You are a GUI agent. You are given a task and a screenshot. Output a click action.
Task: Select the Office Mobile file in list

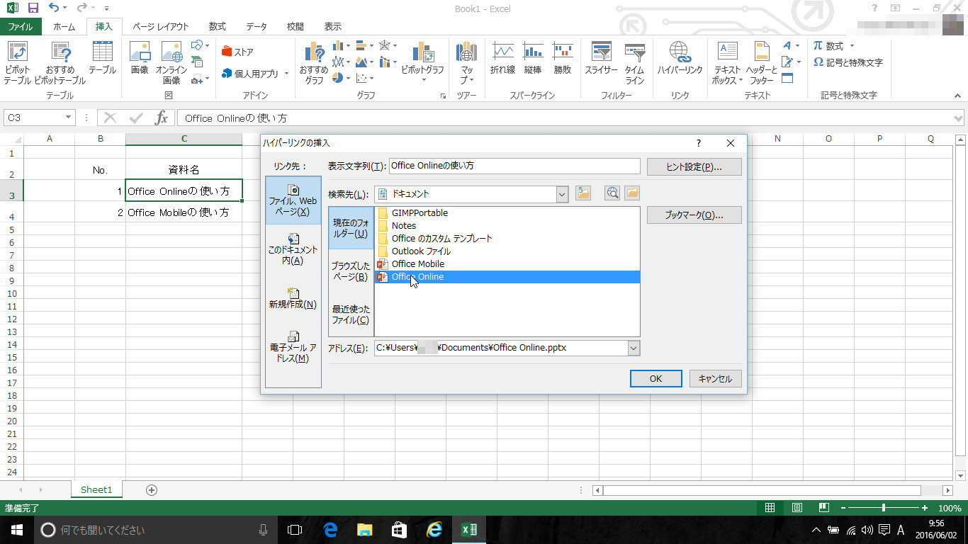(x=507, y=264)
